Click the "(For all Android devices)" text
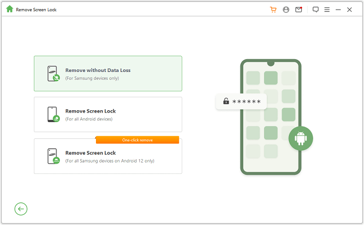 click(89, 119)
